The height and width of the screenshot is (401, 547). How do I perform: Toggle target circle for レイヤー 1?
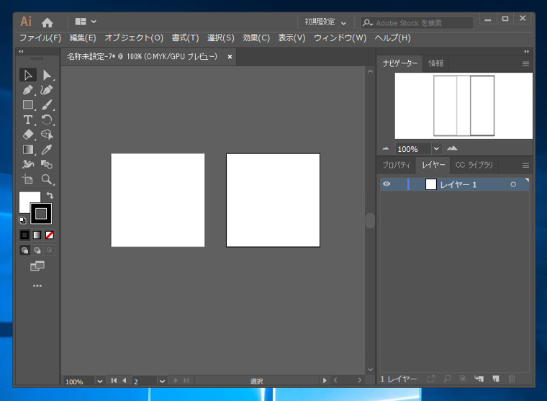point(513,184)
